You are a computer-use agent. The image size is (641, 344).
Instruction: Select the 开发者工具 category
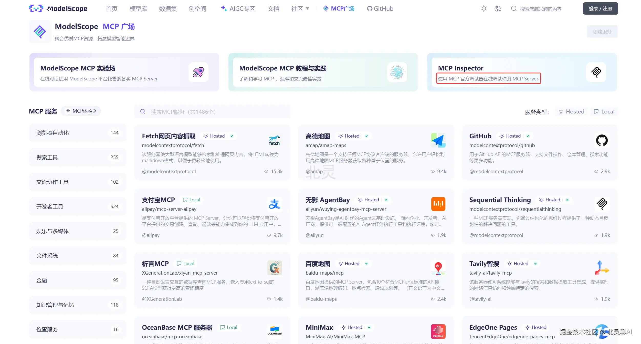[77, 206]
